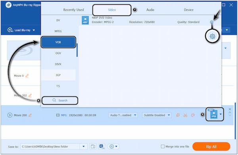Image resolution: width=238 pixels, height=155 pixels.
Task: Open the Edit effects wand icon
Action: click(178, 115)
